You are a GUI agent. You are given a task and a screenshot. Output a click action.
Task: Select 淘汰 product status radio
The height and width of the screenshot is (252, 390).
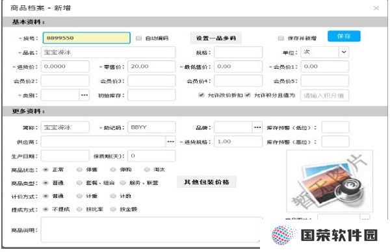pyautogui.click(x=147, y=170)
